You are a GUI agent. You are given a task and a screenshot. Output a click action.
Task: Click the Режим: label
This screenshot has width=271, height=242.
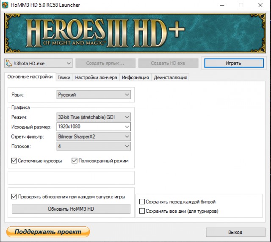pyautogui.click(x=19, y=117)
